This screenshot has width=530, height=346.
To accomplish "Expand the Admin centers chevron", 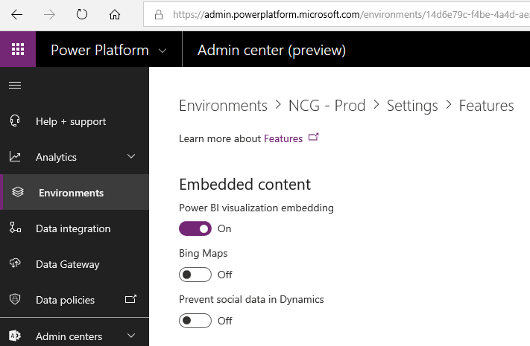I will [131, 336].
